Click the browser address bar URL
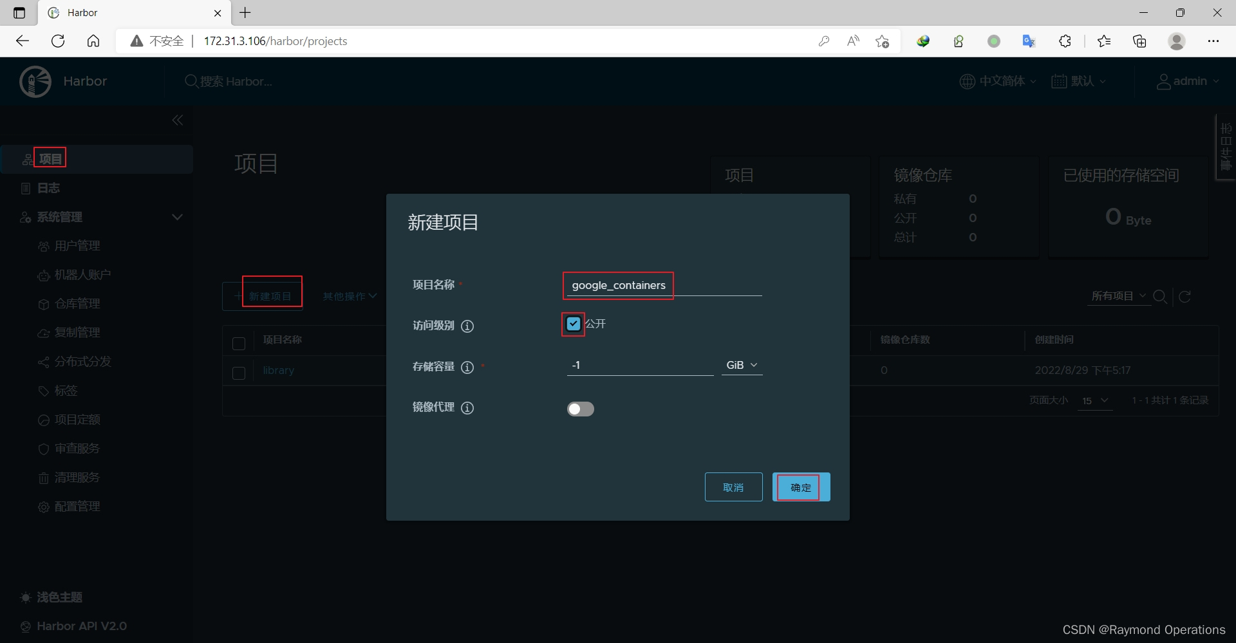The height and width of the screenshot is (643, 1236). [276, 41]
